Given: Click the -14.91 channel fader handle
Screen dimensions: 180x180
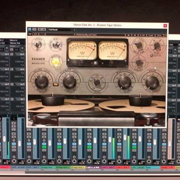Looking at the screenshot, I should click(x=20, y=144).
